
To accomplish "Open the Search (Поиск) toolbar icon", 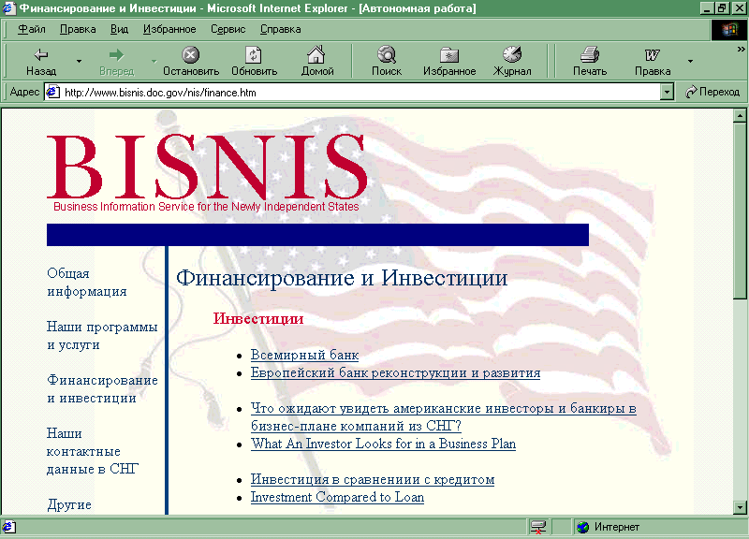I will click(x=386, y=55).
